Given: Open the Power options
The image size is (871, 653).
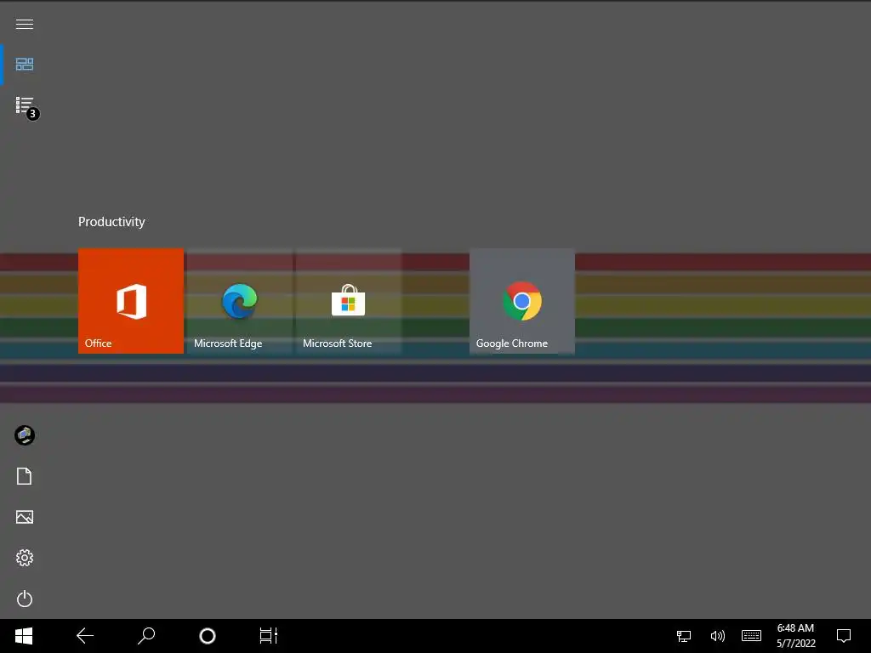Looking at the screenshot, I should pyautogui.click(x=25, y=599).
